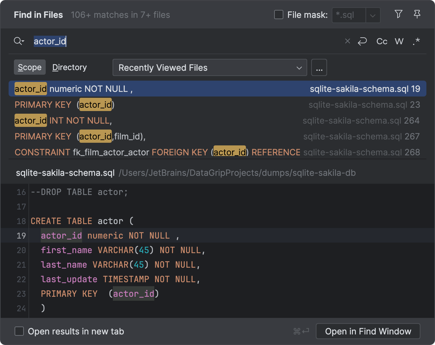
Task: Click the Open in Find Window button
Action: coord(368,331)
